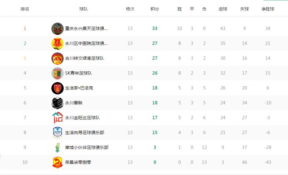The image size is (288, 175).
Task: Click the 荣昌柒零捌零 dragon badge
Action: [x=57, y=162]
